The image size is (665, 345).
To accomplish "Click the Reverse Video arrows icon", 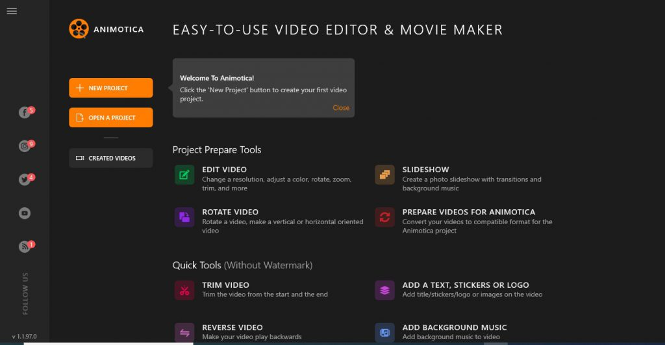I will click(184, 333).
